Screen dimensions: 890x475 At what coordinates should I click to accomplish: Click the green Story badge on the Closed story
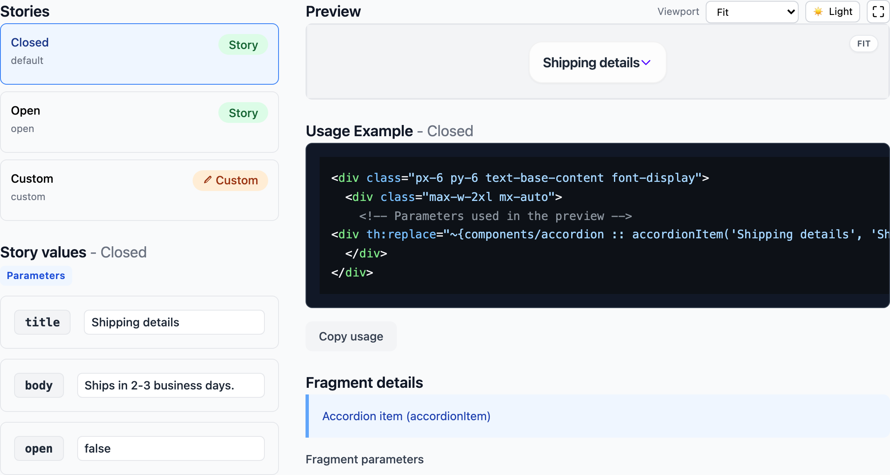243,44
